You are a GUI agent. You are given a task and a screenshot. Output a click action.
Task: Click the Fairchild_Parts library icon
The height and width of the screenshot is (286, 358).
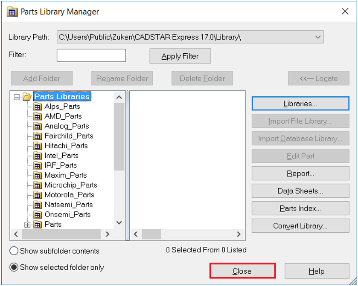click(38, 136)
